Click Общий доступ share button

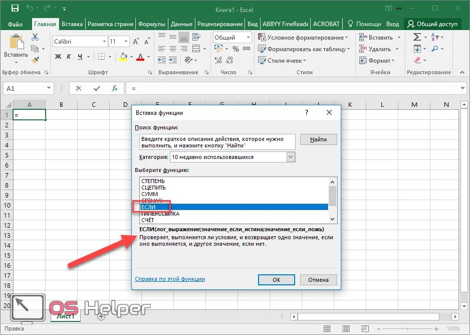click(432, 24)
